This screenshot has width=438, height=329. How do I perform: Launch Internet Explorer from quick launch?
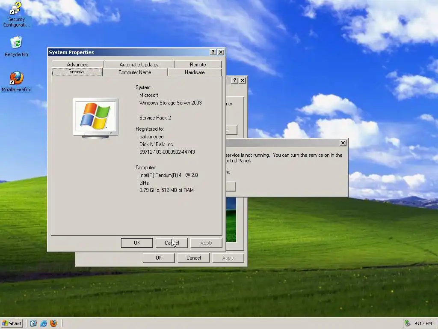pos(44,323)
